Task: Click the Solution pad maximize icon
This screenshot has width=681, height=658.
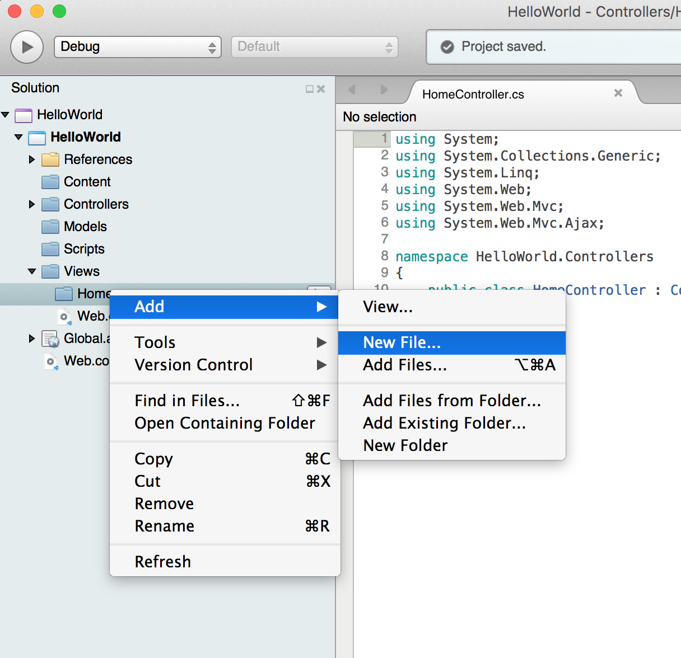Action: [x=309, y=89]
